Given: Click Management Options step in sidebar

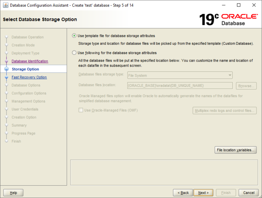Looking at the screenshot, I should tap(28, 101).
